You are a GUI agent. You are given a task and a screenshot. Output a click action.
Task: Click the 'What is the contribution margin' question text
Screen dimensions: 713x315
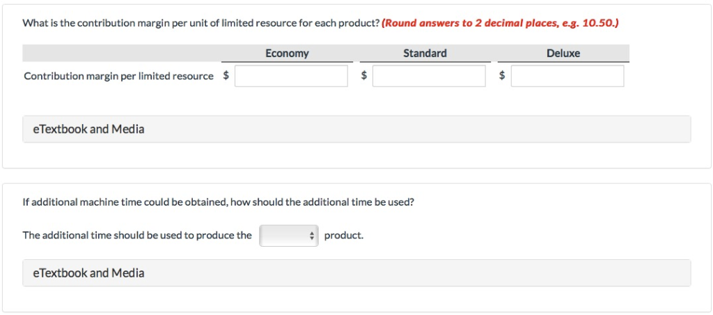[x=201, y=23]
